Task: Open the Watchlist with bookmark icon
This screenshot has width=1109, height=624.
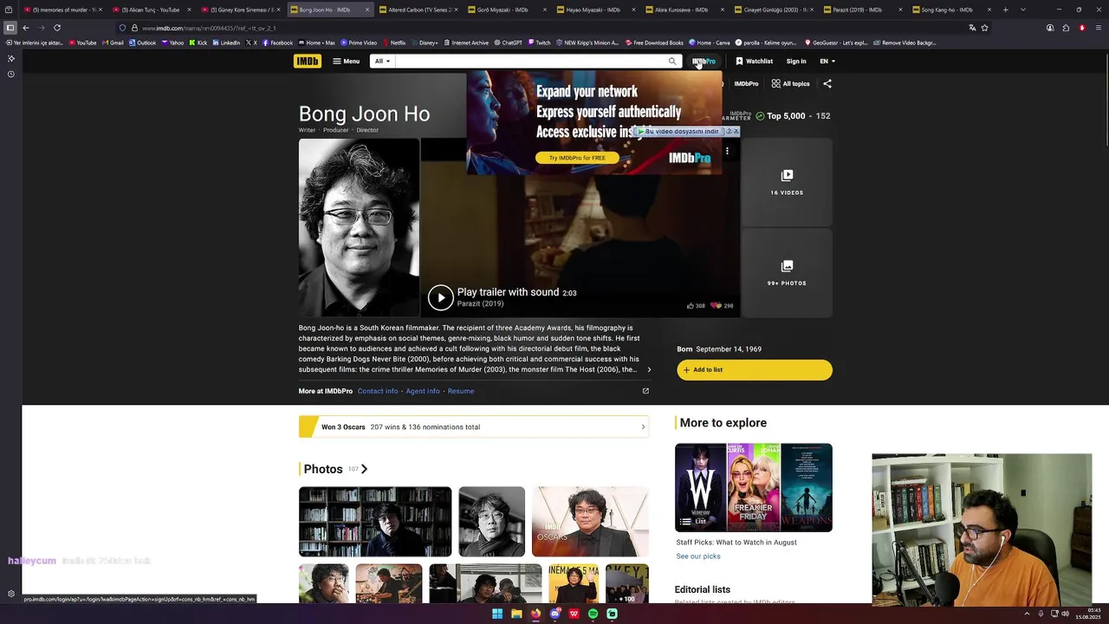Action: [x=754, y=61]
